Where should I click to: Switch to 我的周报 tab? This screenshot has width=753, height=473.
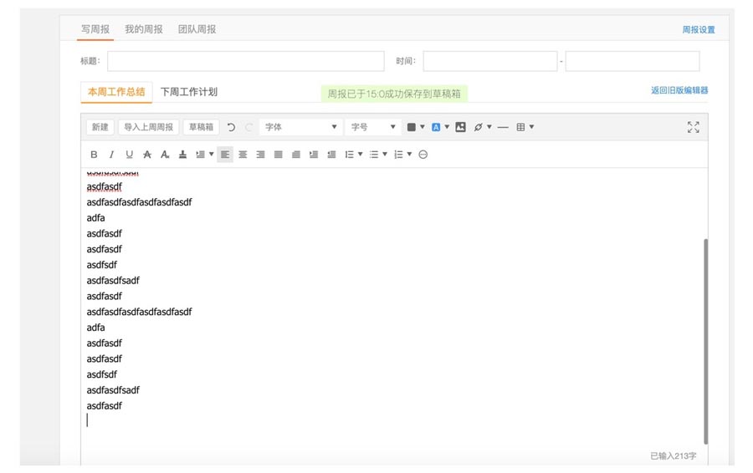tap(144, 29)
